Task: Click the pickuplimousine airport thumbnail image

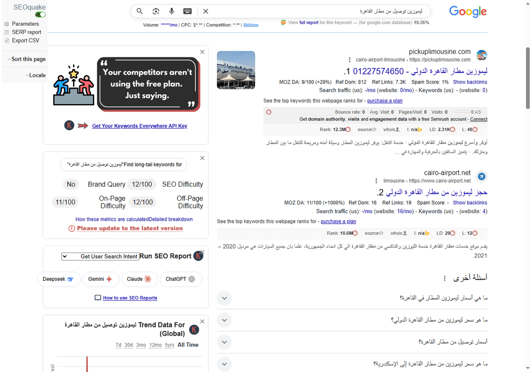Action: (236, 70)
